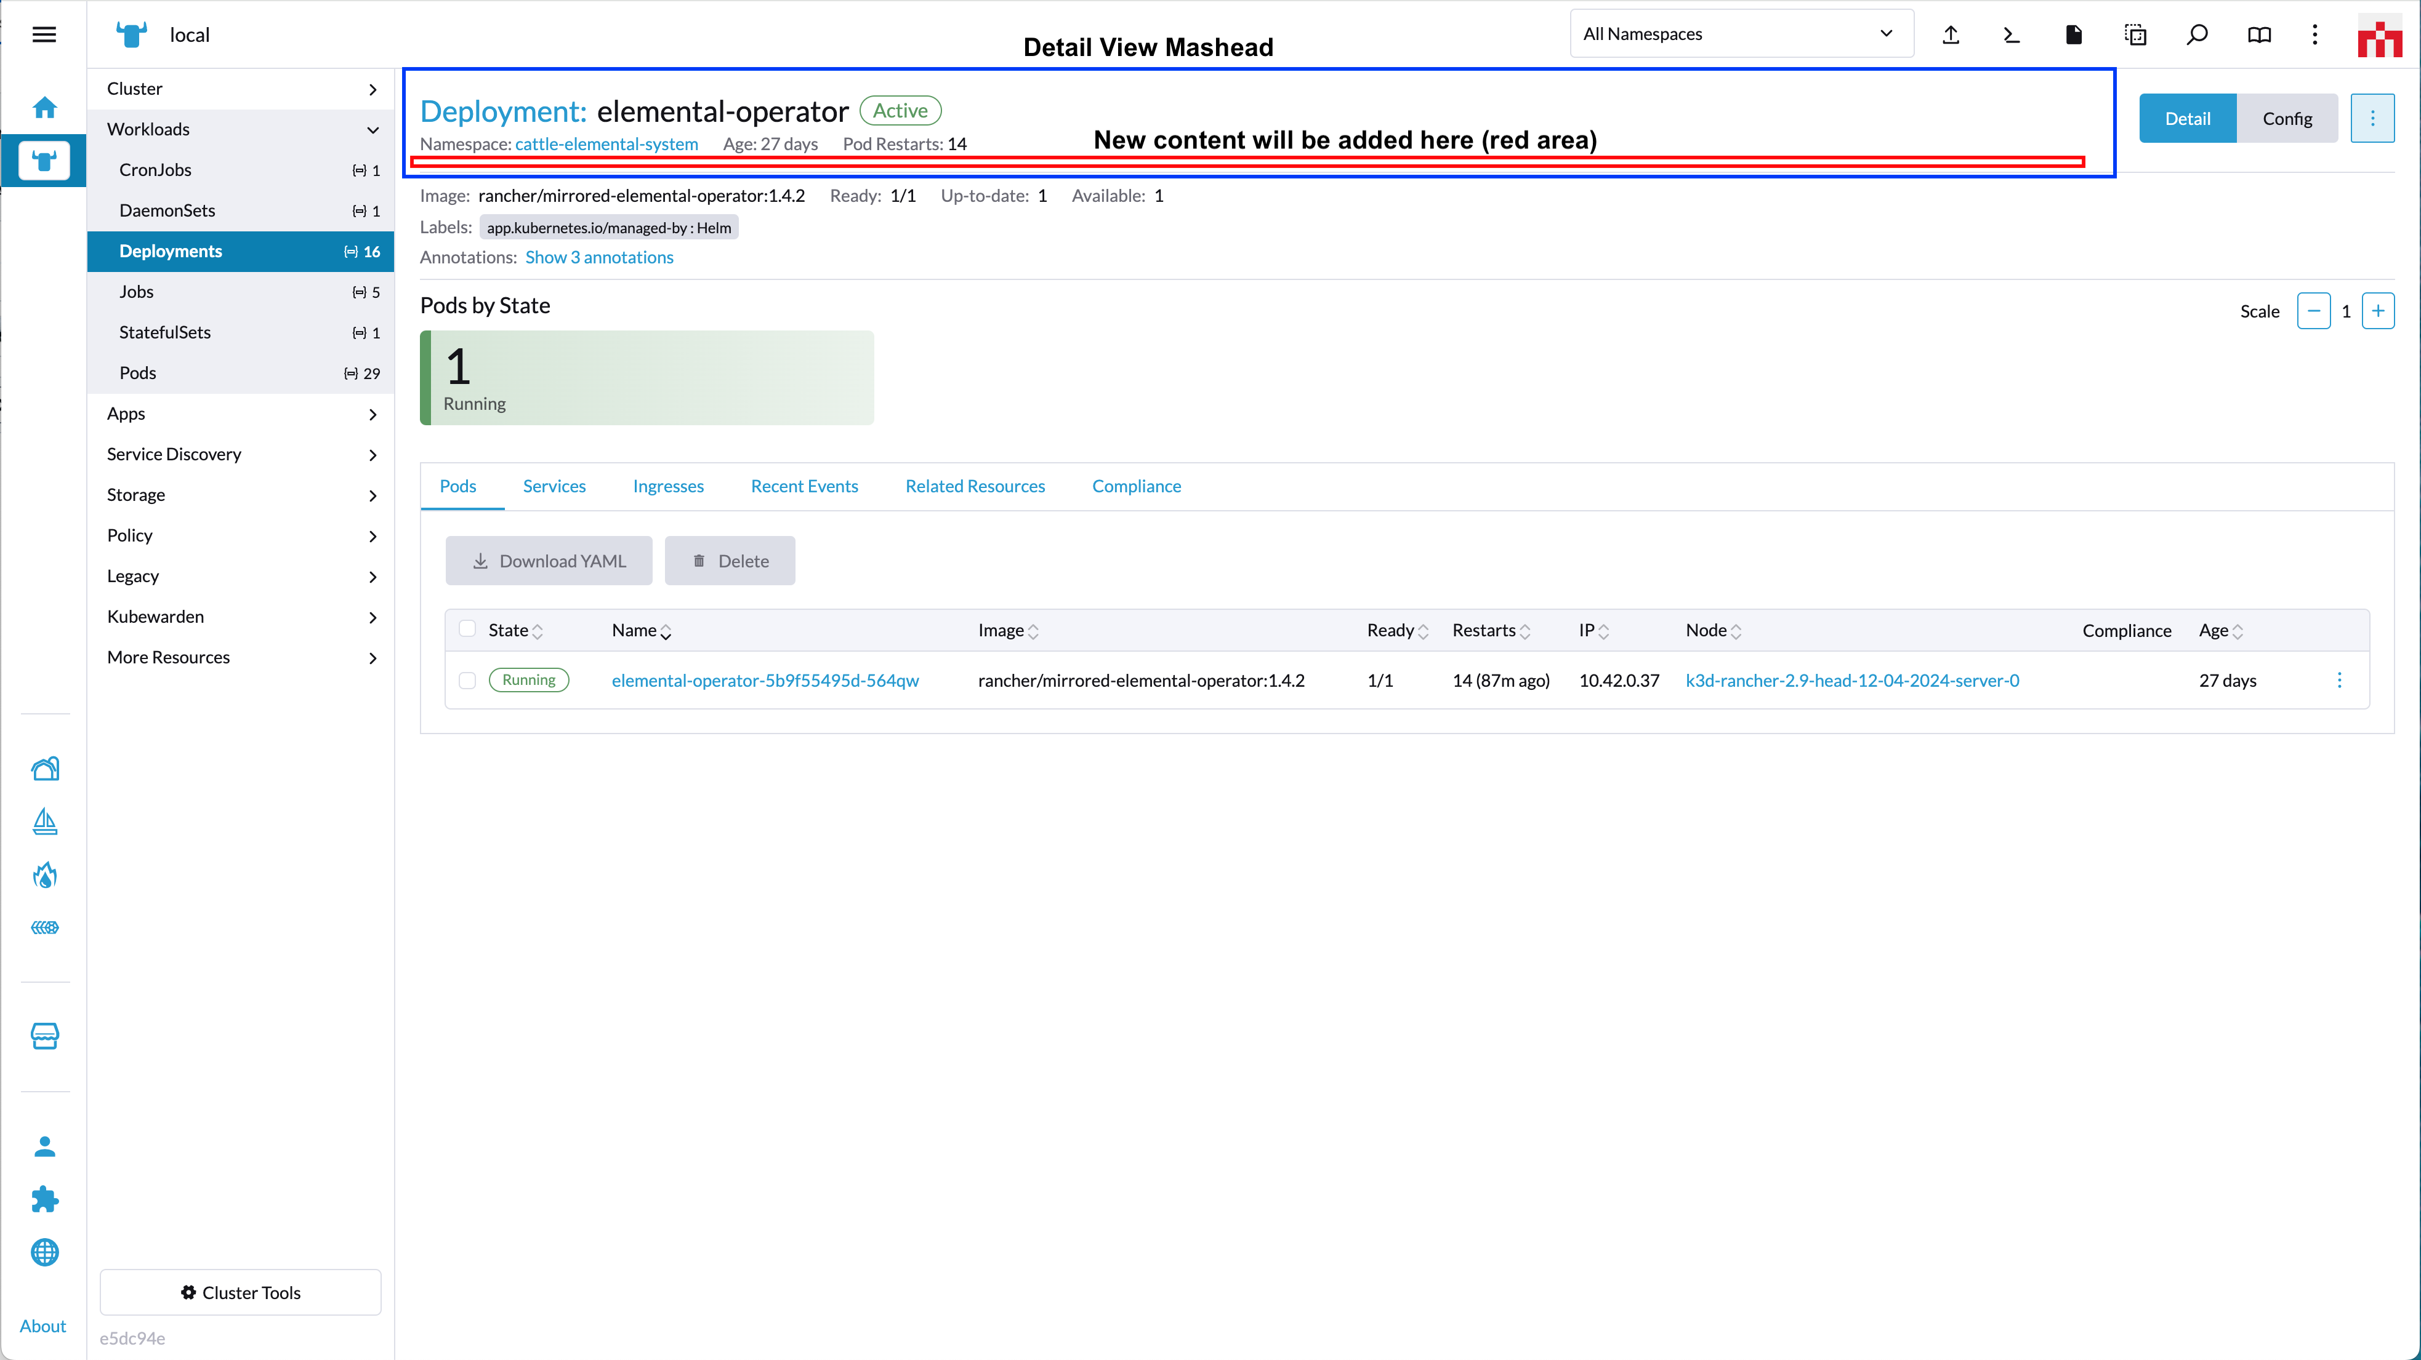The height and width of the screenshot is (1360, 2421).
Task: Expand the Storage nav group
Action: [x=241, y=494]
